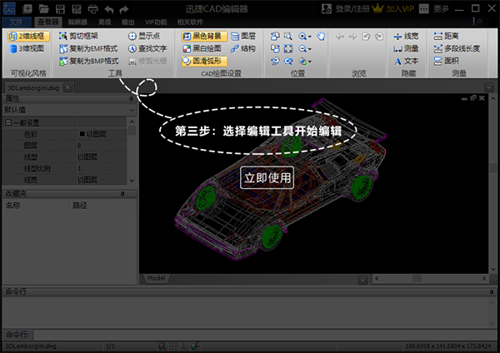Open zoom-in dropdown arrow
Viewport: 500px width, 353px height.
tap(310, 37)
